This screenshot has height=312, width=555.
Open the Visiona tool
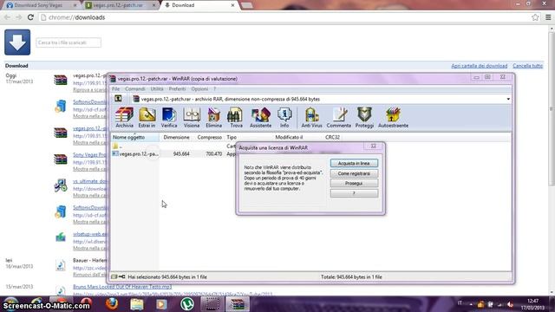click(192, 118)
